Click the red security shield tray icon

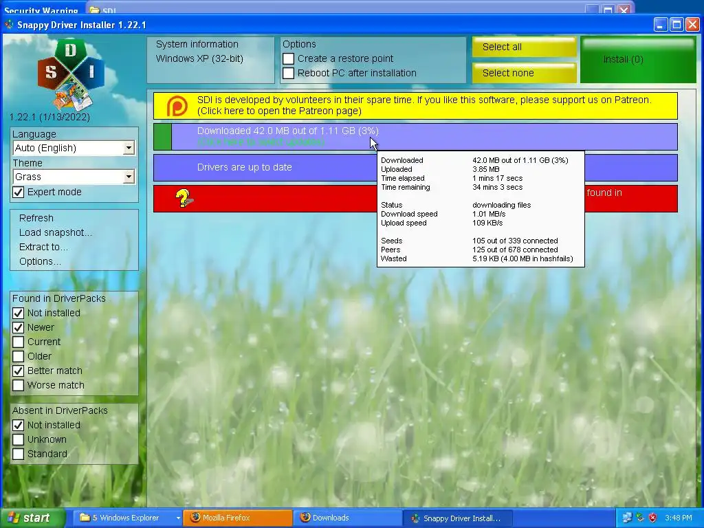pos(652,518)
